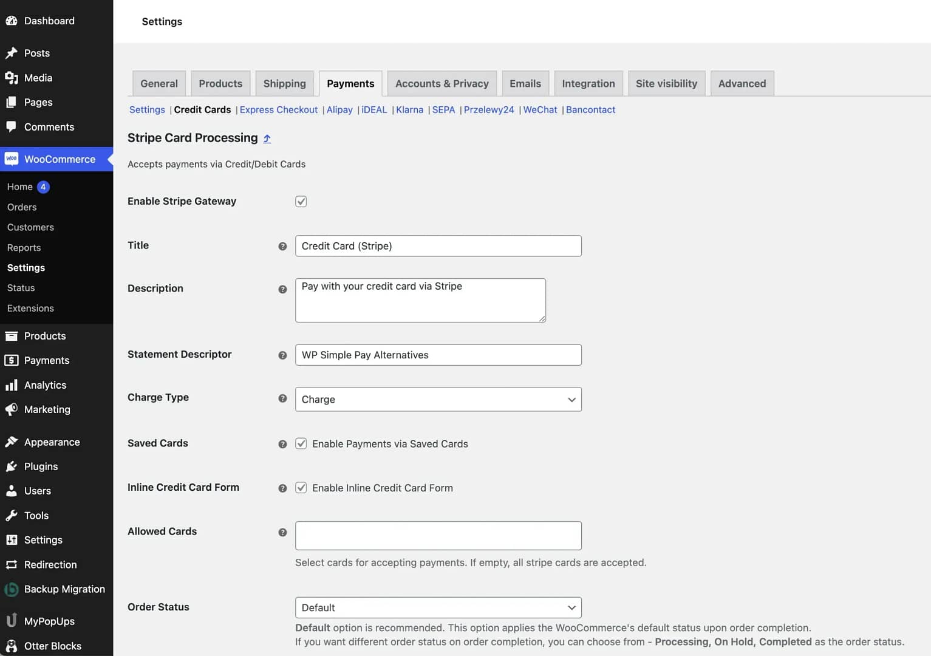Click the Statement Descriptor input field
This screenshot has width=931, height=656.
coord(438,355)
